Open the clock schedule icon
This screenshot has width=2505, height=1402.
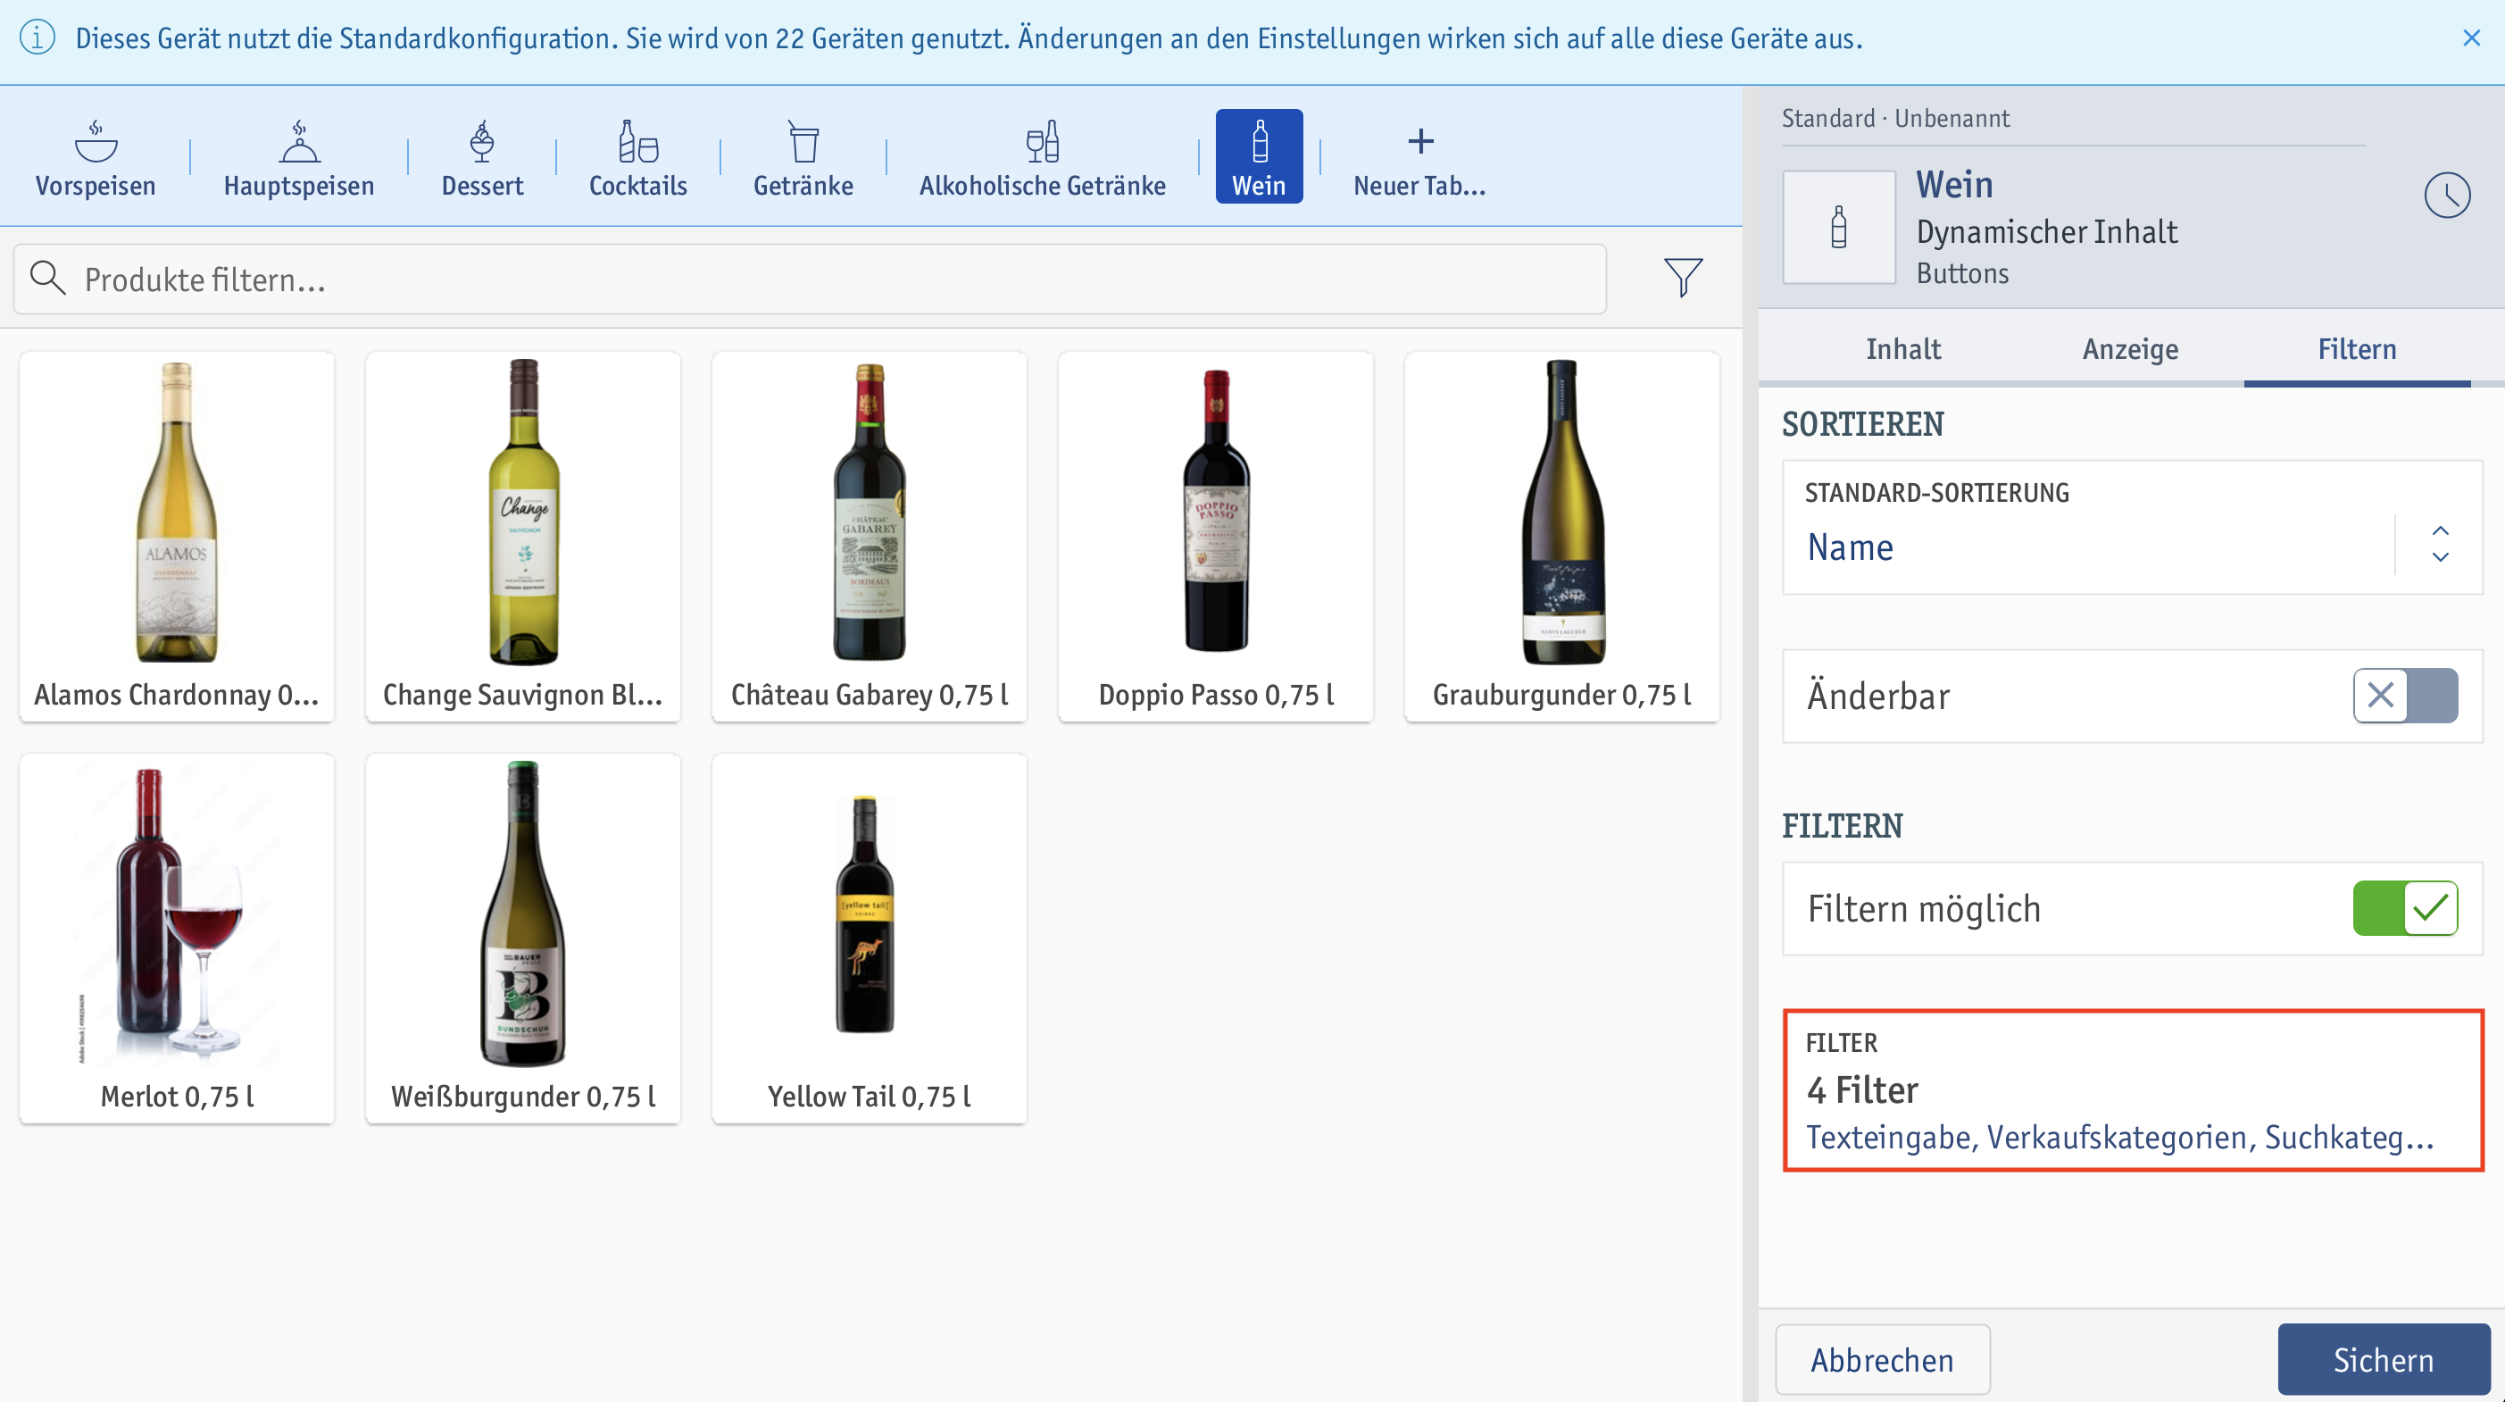pyautogui.click(x=2447, y=196)
